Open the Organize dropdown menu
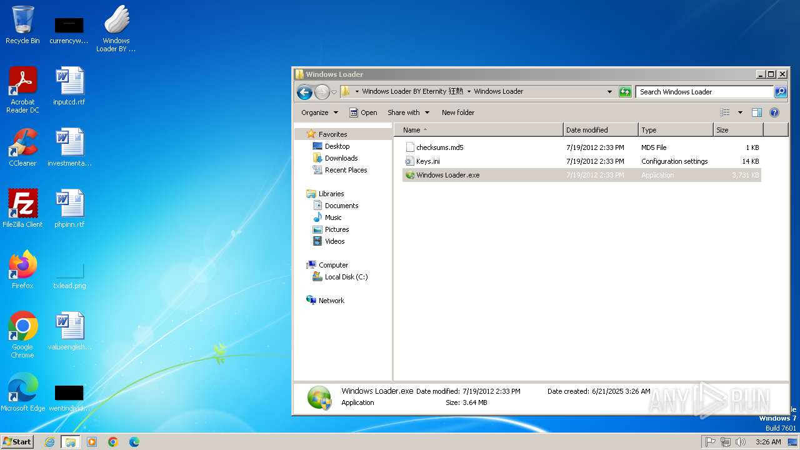Image resolution: width=800 pixels, height=450 pixels. 319,112
